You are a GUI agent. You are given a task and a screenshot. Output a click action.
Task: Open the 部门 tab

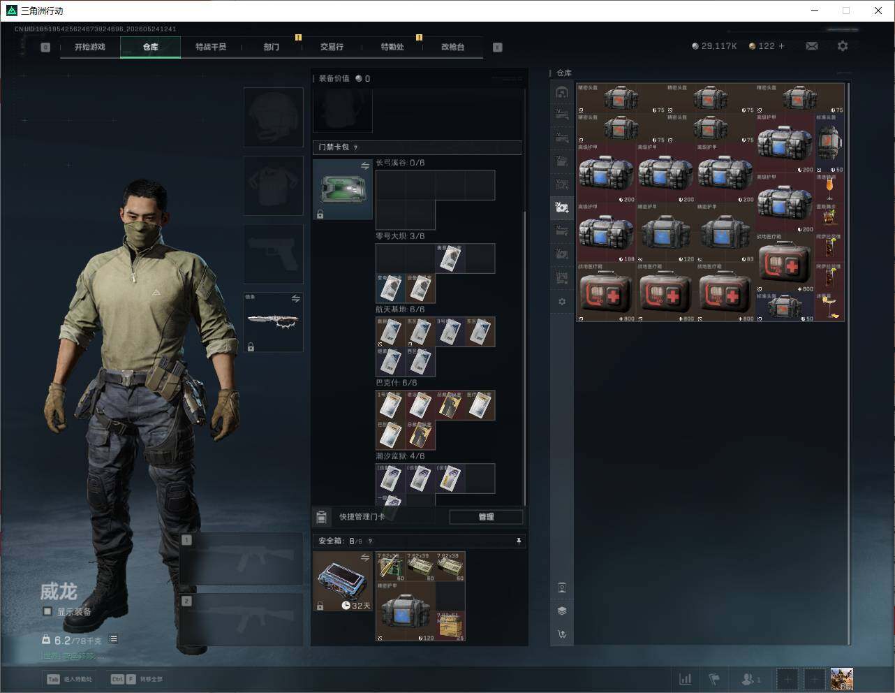pos(272,47)
